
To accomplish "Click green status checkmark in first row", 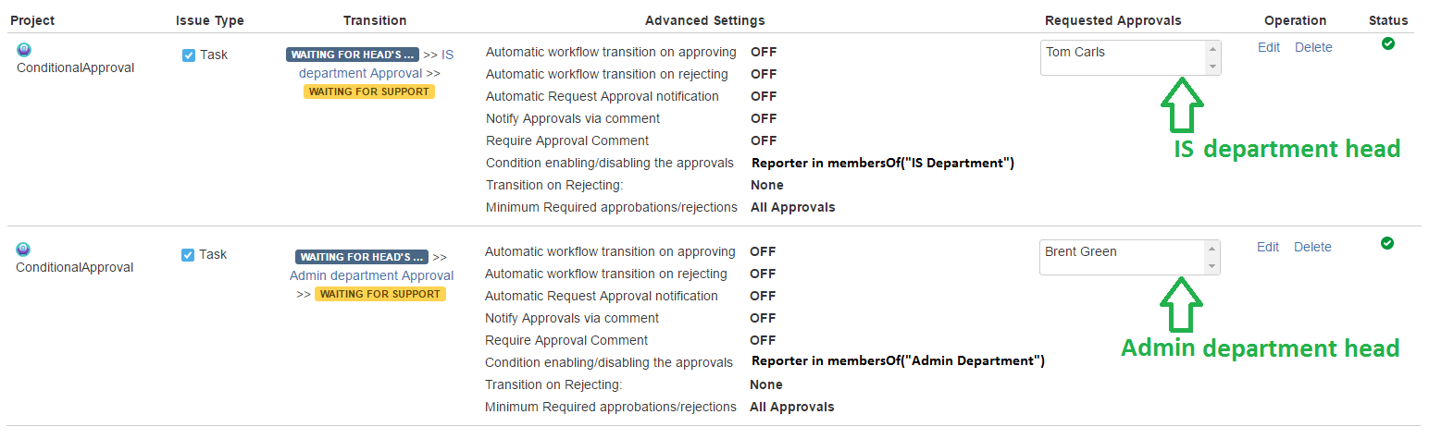I will [1387, 43].
